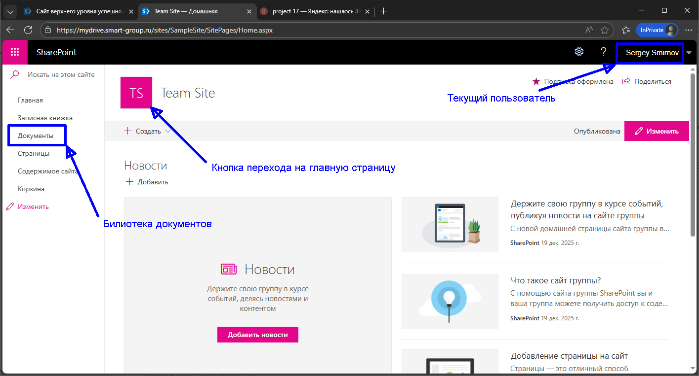Click the tablet-and-plant news thumbnail
The height and width of the screenshot is (376, 699).
tap(450, 225)
